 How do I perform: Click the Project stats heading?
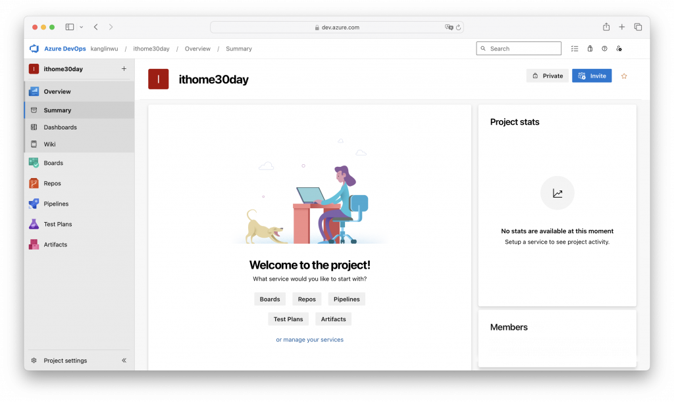[515, 122]
